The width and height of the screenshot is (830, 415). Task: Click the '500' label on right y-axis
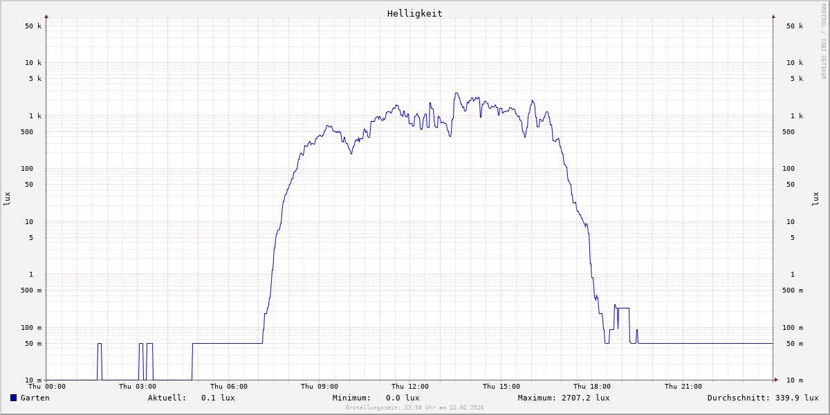pyautogui.click(x=788, y=131)
